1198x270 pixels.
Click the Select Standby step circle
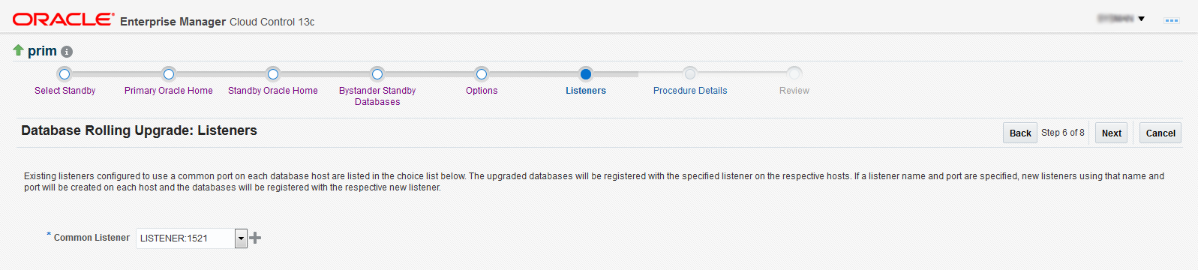click(x=65, y=73)
